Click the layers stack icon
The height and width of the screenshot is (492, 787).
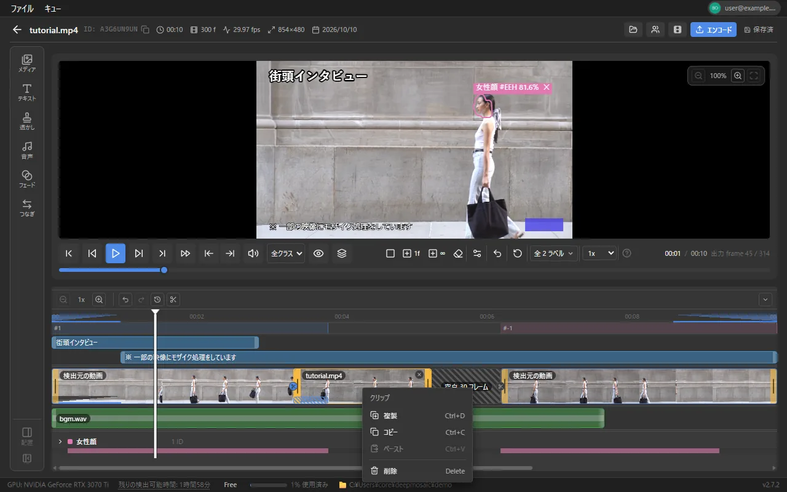pos(342,253)
